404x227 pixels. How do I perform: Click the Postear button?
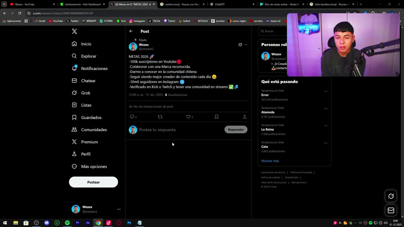click(x=93, y=182)
